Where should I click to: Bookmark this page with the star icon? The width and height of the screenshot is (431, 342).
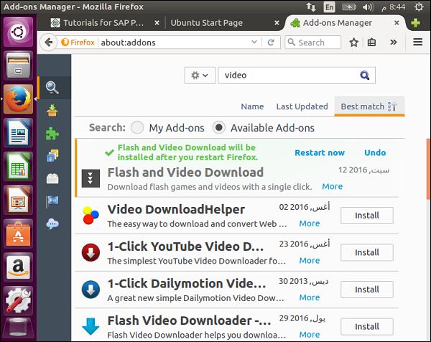[x=353, y=42]
